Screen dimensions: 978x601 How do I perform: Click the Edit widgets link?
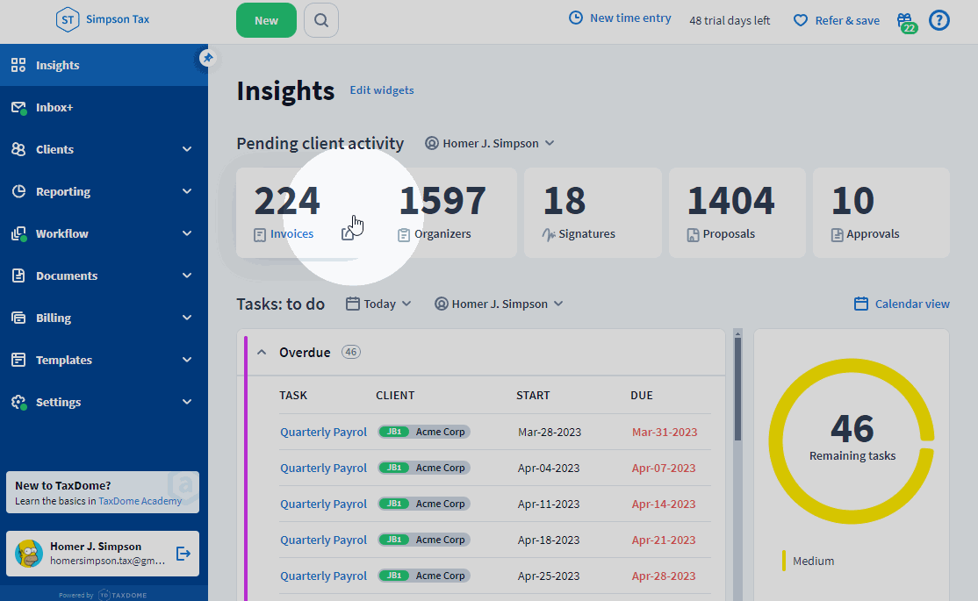coord(382,89)
